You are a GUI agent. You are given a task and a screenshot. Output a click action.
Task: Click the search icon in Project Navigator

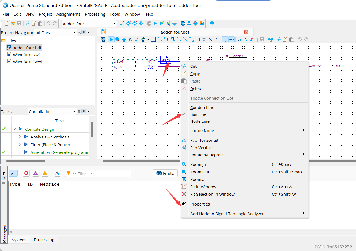tap(79, 32)
